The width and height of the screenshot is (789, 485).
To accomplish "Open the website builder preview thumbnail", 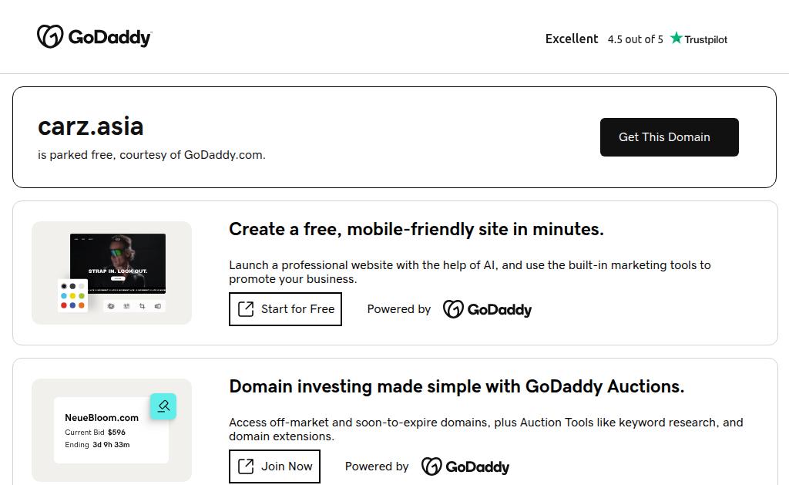I will (x=117, y=264).
